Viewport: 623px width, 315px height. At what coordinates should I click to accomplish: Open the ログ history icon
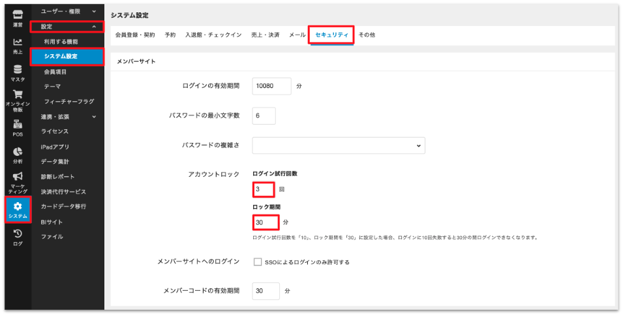tap(18, 237)
